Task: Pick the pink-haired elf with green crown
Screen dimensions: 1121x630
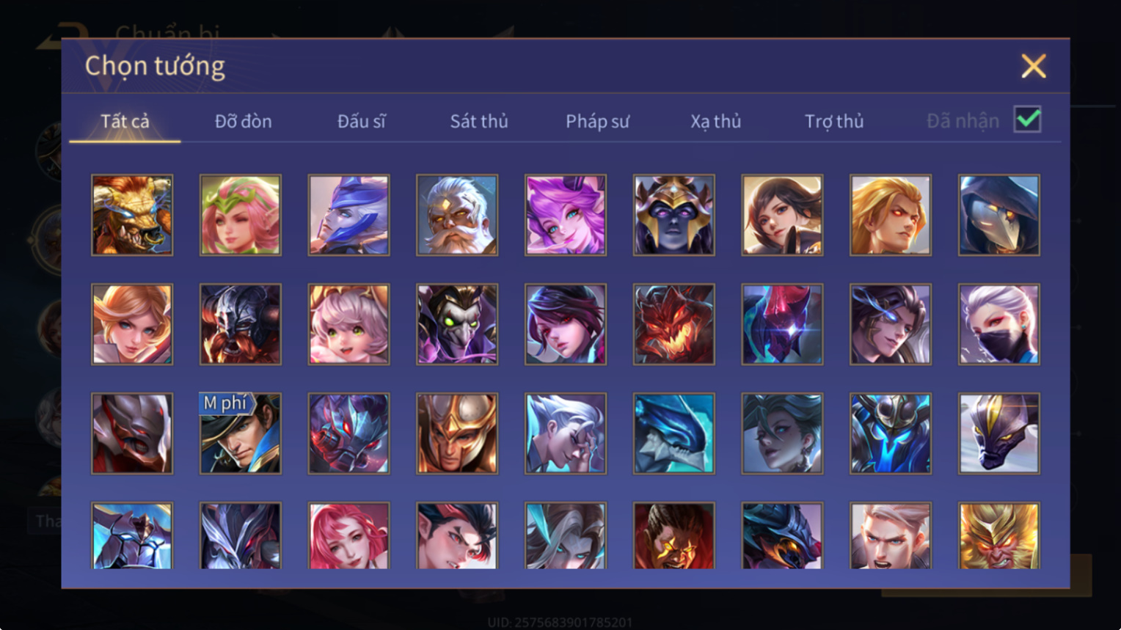Action: (241, 215)
